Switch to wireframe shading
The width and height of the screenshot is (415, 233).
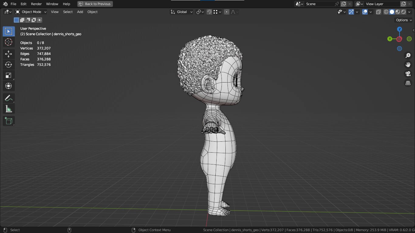pyautogui.click(x=386, y=12)
